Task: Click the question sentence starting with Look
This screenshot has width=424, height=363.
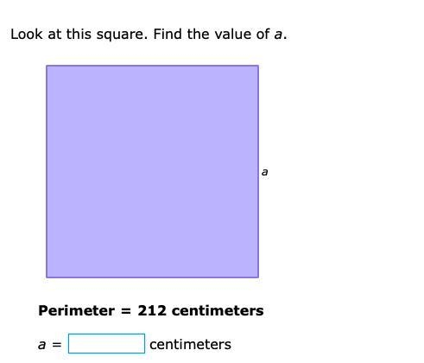Action: (149, 35)
